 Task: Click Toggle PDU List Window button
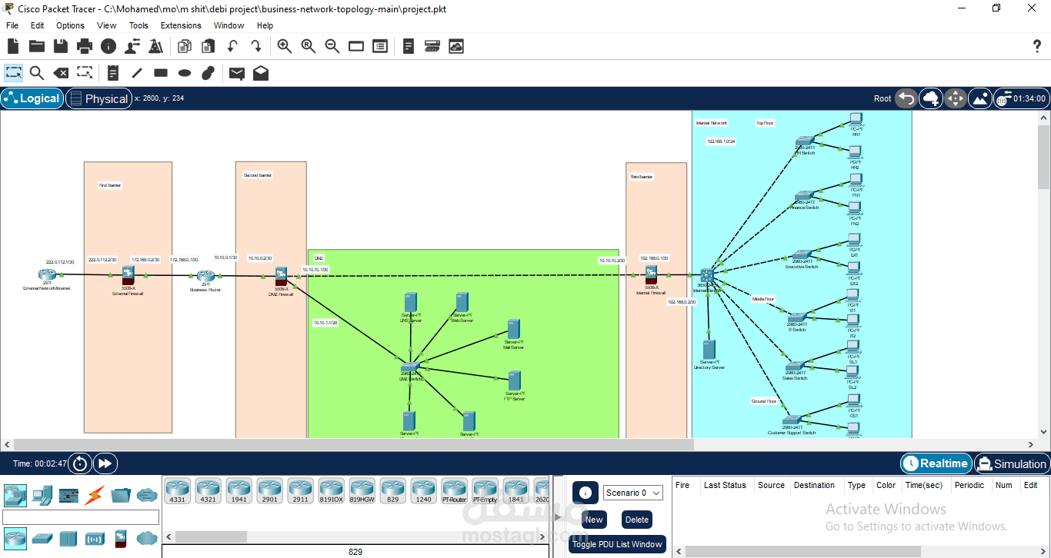[617, 544]
